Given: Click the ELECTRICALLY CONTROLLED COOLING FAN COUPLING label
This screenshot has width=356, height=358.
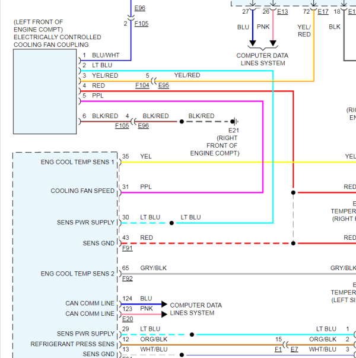Looking at the screenshot, I should 58,41.
